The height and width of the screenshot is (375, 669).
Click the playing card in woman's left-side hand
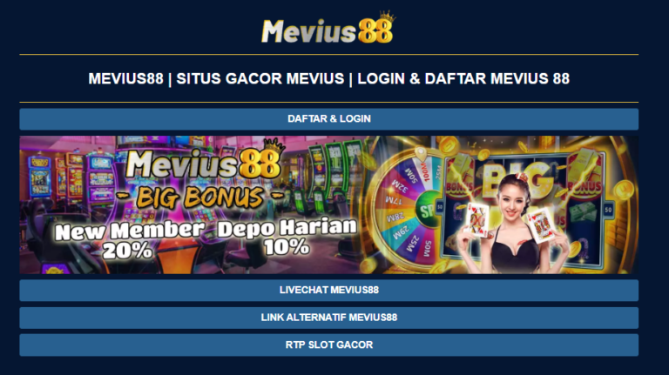click(x=476, y=219)
